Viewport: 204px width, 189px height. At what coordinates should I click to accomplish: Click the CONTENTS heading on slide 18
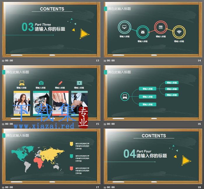click(x=154, y=136)
